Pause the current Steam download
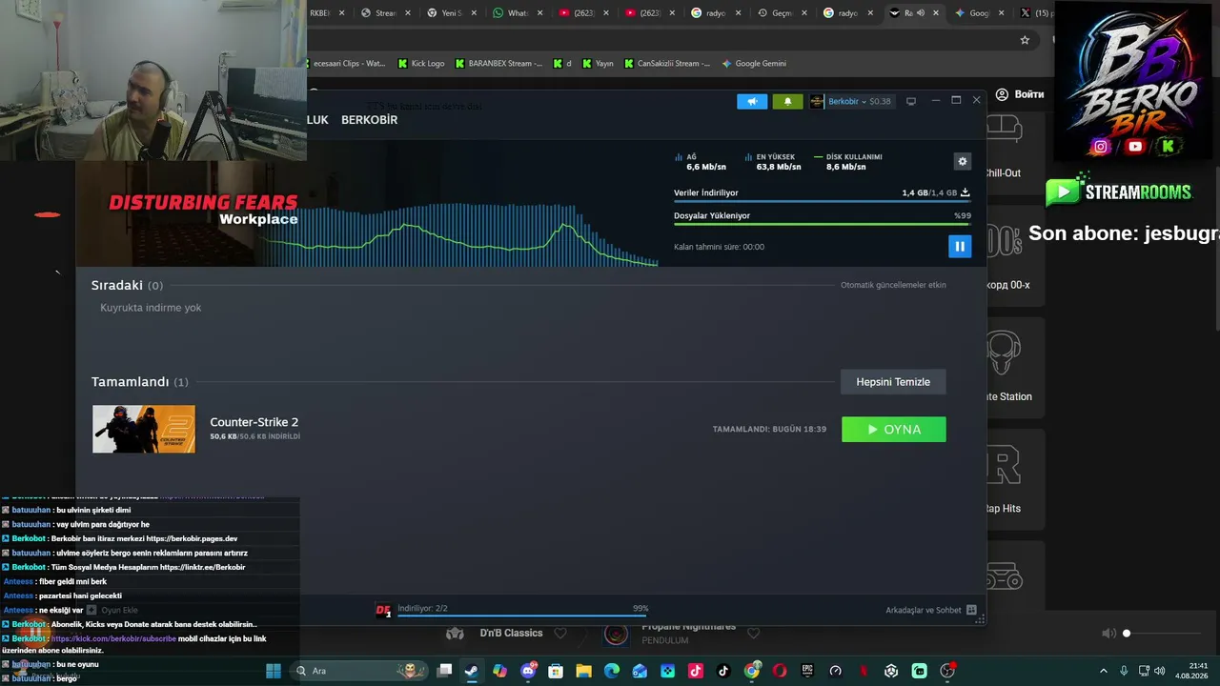The image size is (1220, 686). [x=959, y=247]
